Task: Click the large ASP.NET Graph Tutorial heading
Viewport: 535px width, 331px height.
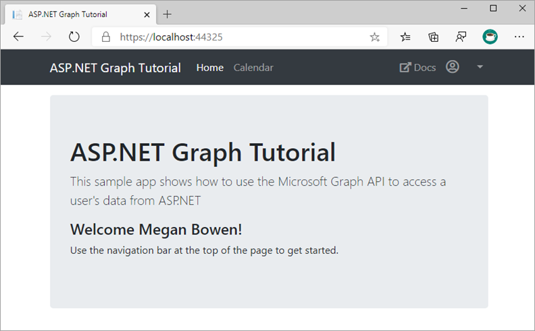Action: (x=203, y=152)
